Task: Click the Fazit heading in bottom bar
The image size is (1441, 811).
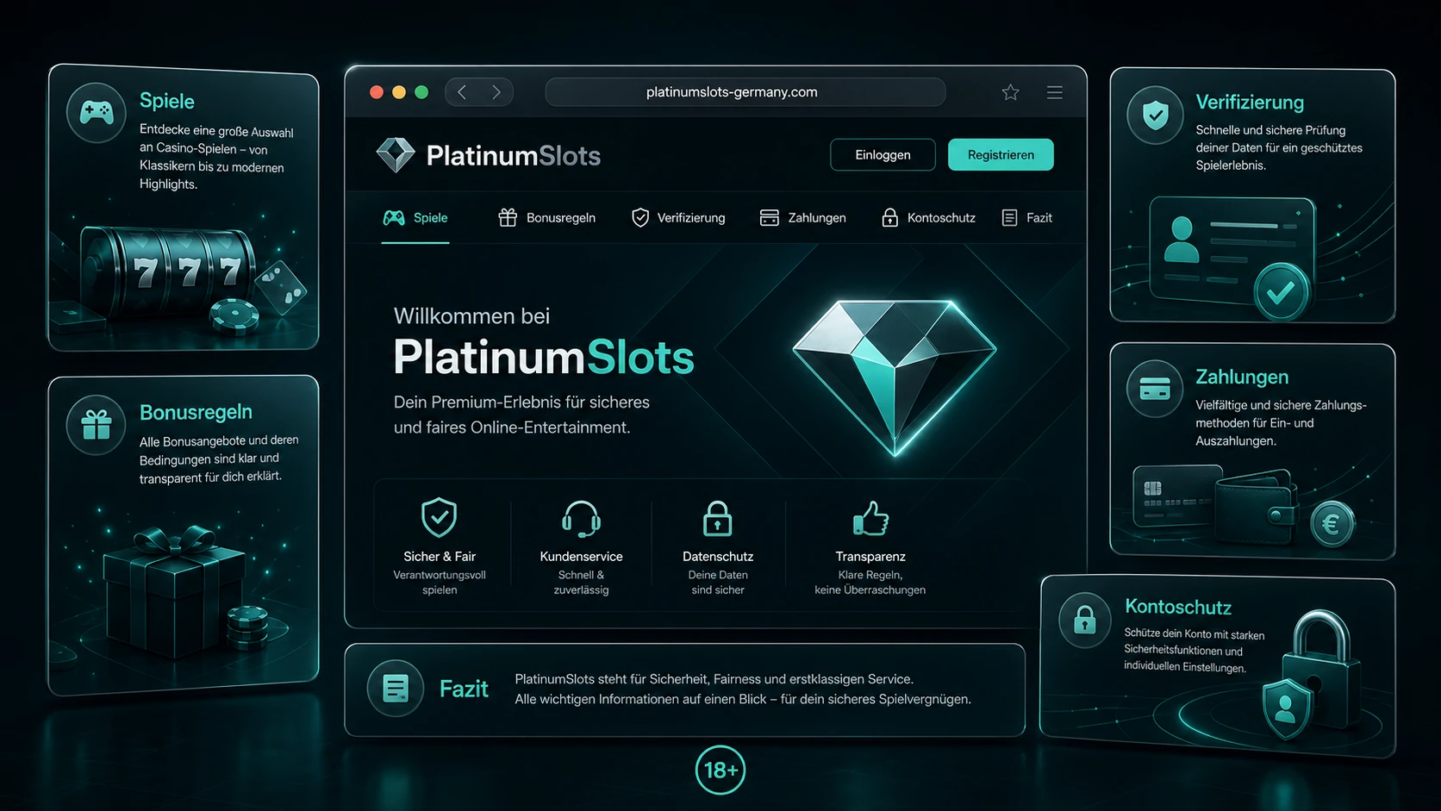Action: pos(464,689)
